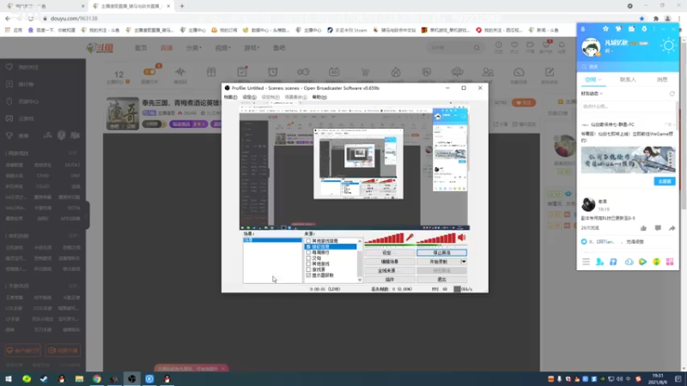
Task: Open the cloud icon in streamer toolbar
Action: 457,72
